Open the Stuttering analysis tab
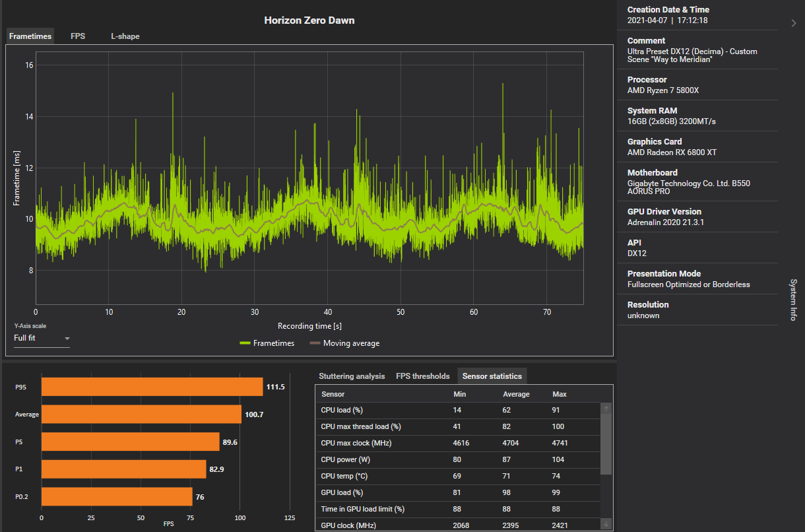The height and width of the screenshot is (532, 805). [x=352, y=376]
